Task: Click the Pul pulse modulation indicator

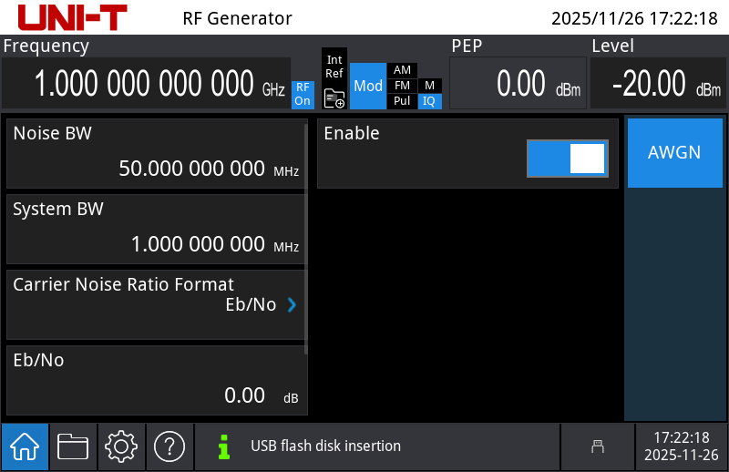Action: tap(402, 101)
